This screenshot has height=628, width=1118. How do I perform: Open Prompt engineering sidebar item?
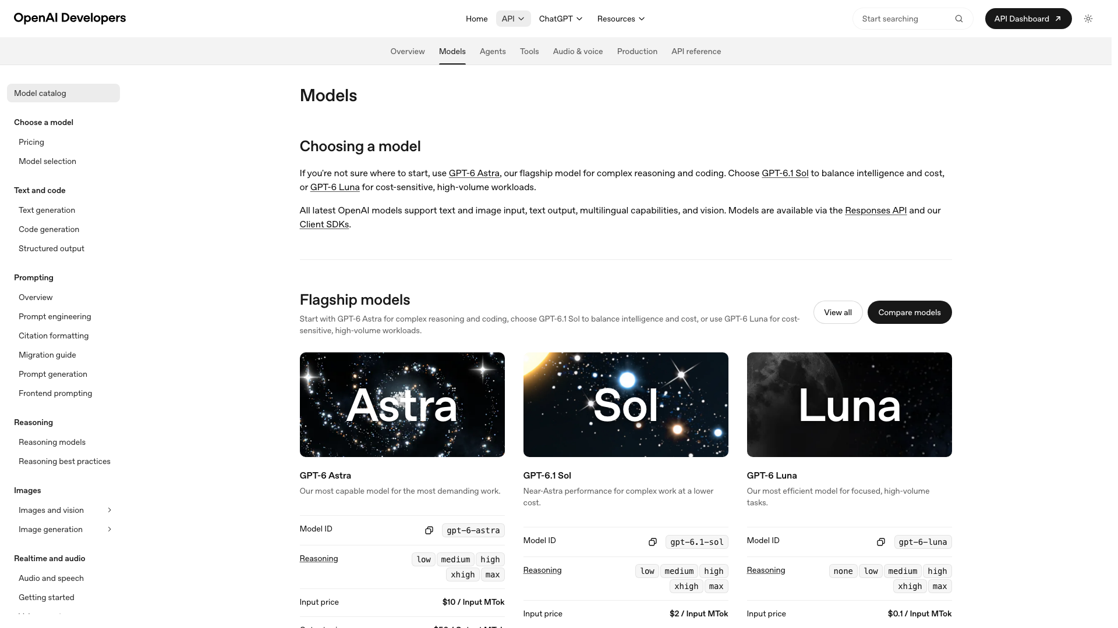click(55, 316)
